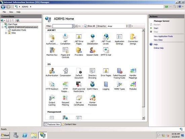Open SMTP E-mail feature
Image resolution: width=185 pixels, height=139 pixels.
tap(106, 51)
